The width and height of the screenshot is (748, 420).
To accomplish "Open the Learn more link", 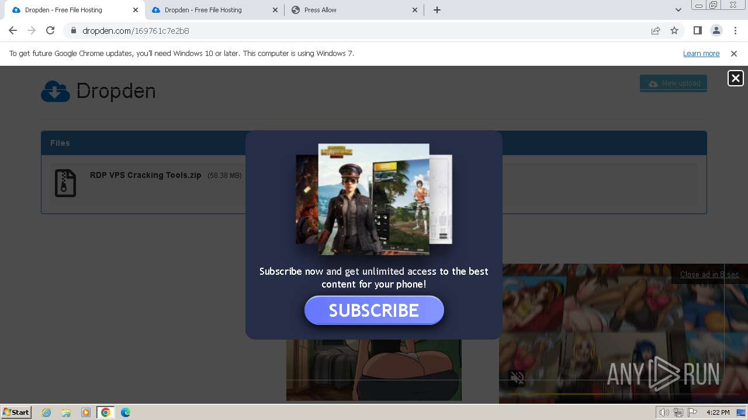I will [x=701, y=53].
